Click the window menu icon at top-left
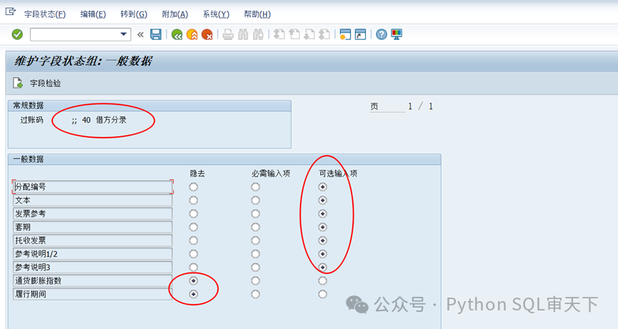 pos(10,12)
